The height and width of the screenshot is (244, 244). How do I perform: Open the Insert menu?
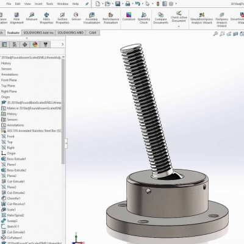pos(38,4)
